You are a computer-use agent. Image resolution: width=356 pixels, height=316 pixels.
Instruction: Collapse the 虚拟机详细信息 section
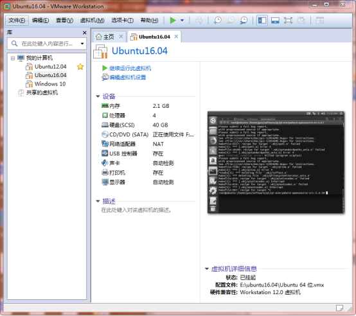click(207, 269)
